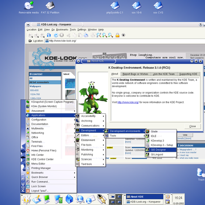
Task: Expand the Communications submenu
Action: click(91, 126)
